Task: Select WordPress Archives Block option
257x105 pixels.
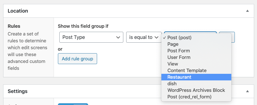Action: pos(196,90)
